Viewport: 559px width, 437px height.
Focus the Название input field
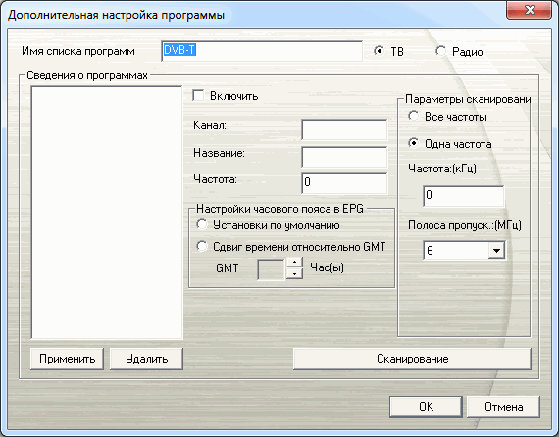coord(344,157)
